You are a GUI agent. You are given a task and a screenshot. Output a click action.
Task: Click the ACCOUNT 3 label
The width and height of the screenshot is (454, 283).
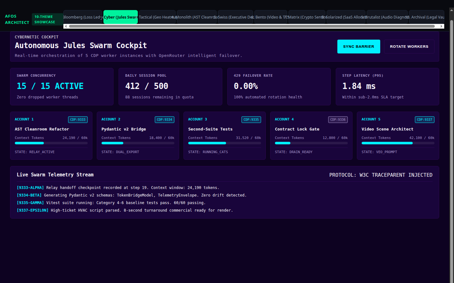point(198,119)
